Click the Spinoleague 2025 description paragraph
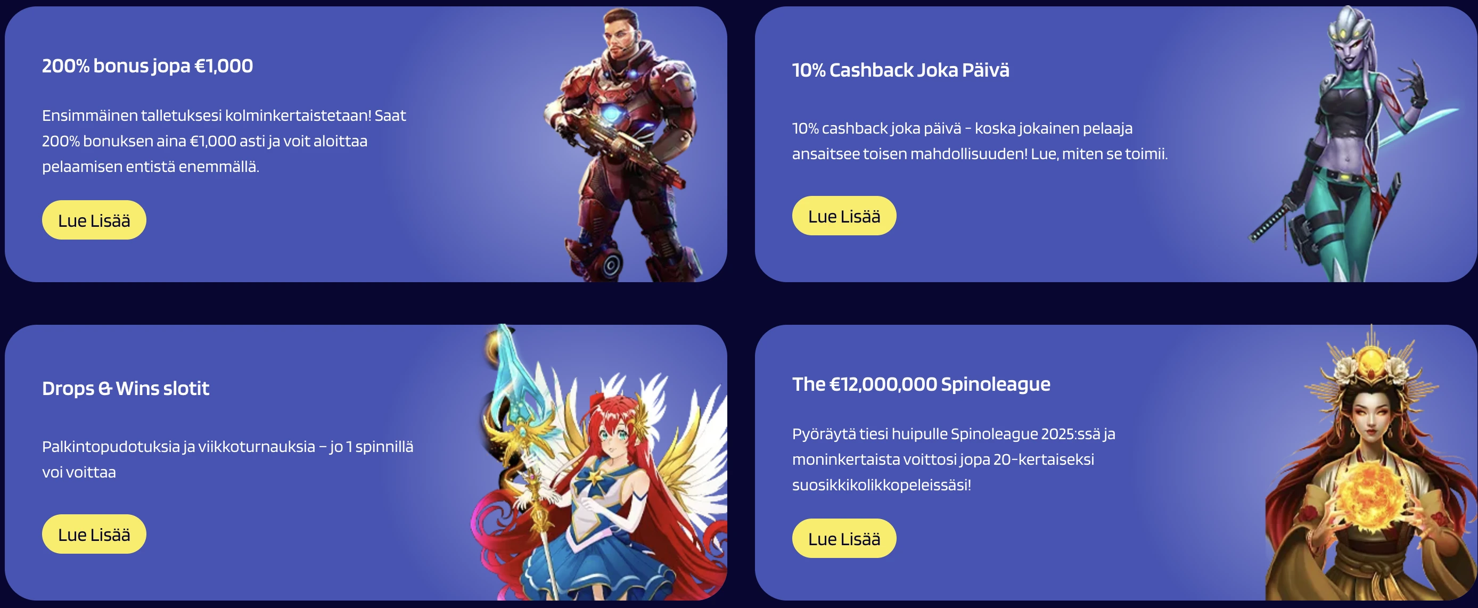The image size is (1478, 608). [x=954, y=459]
